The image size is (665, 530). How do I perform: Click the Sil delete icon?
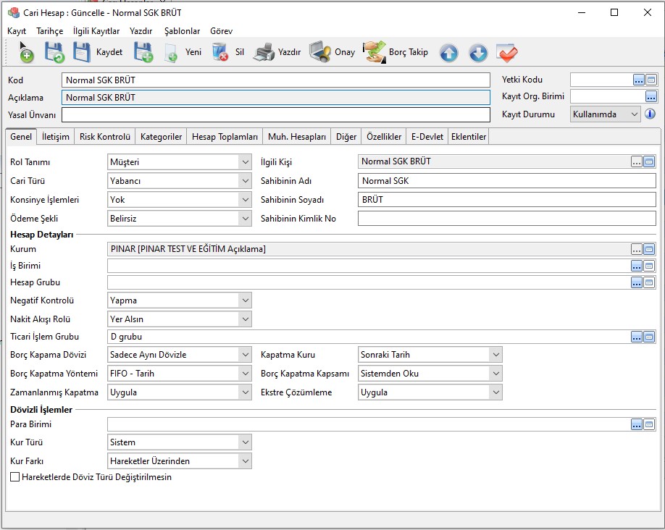[x=220, y=52]
